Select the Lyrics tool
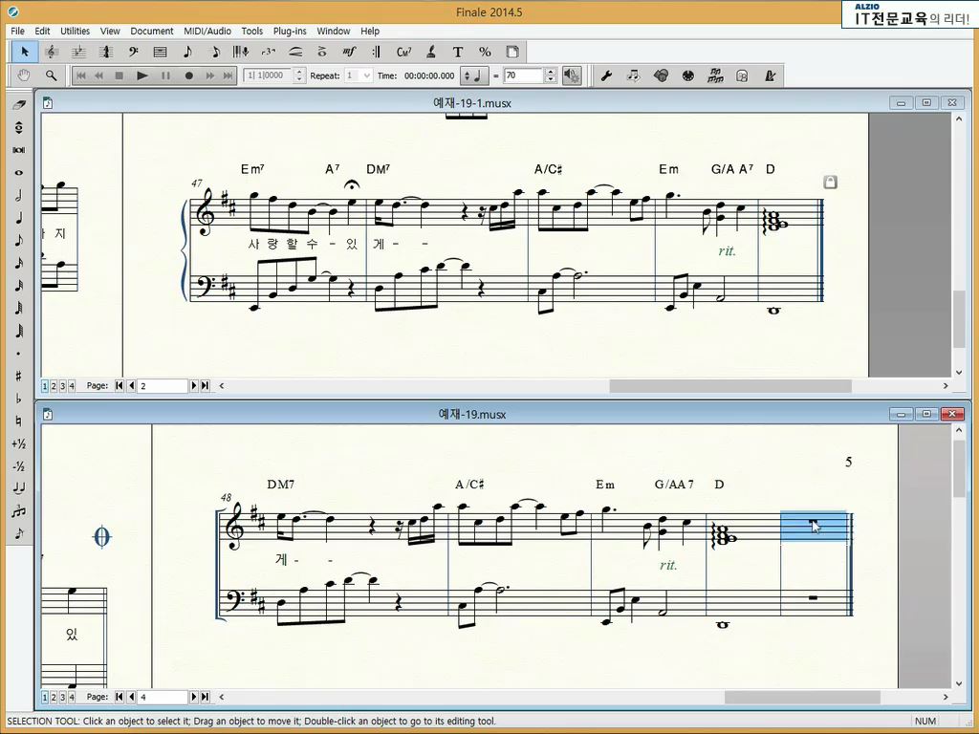Image resolution: width=979 pixels, height=734 pixels. 430,52
